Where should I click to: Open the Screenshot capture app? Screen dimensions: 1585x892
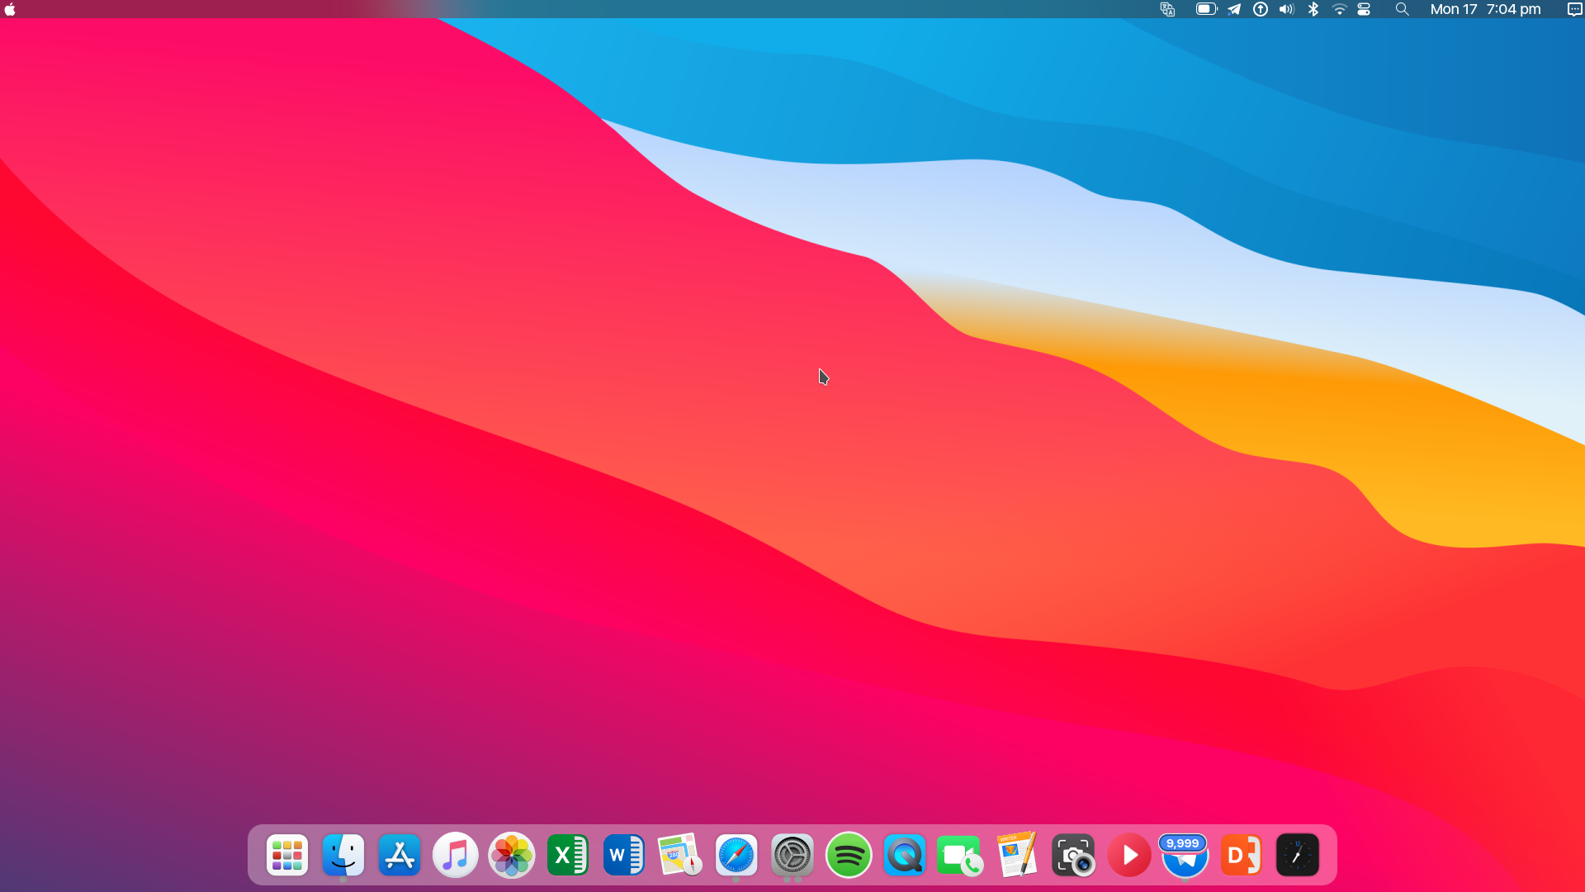(1073, 855)
